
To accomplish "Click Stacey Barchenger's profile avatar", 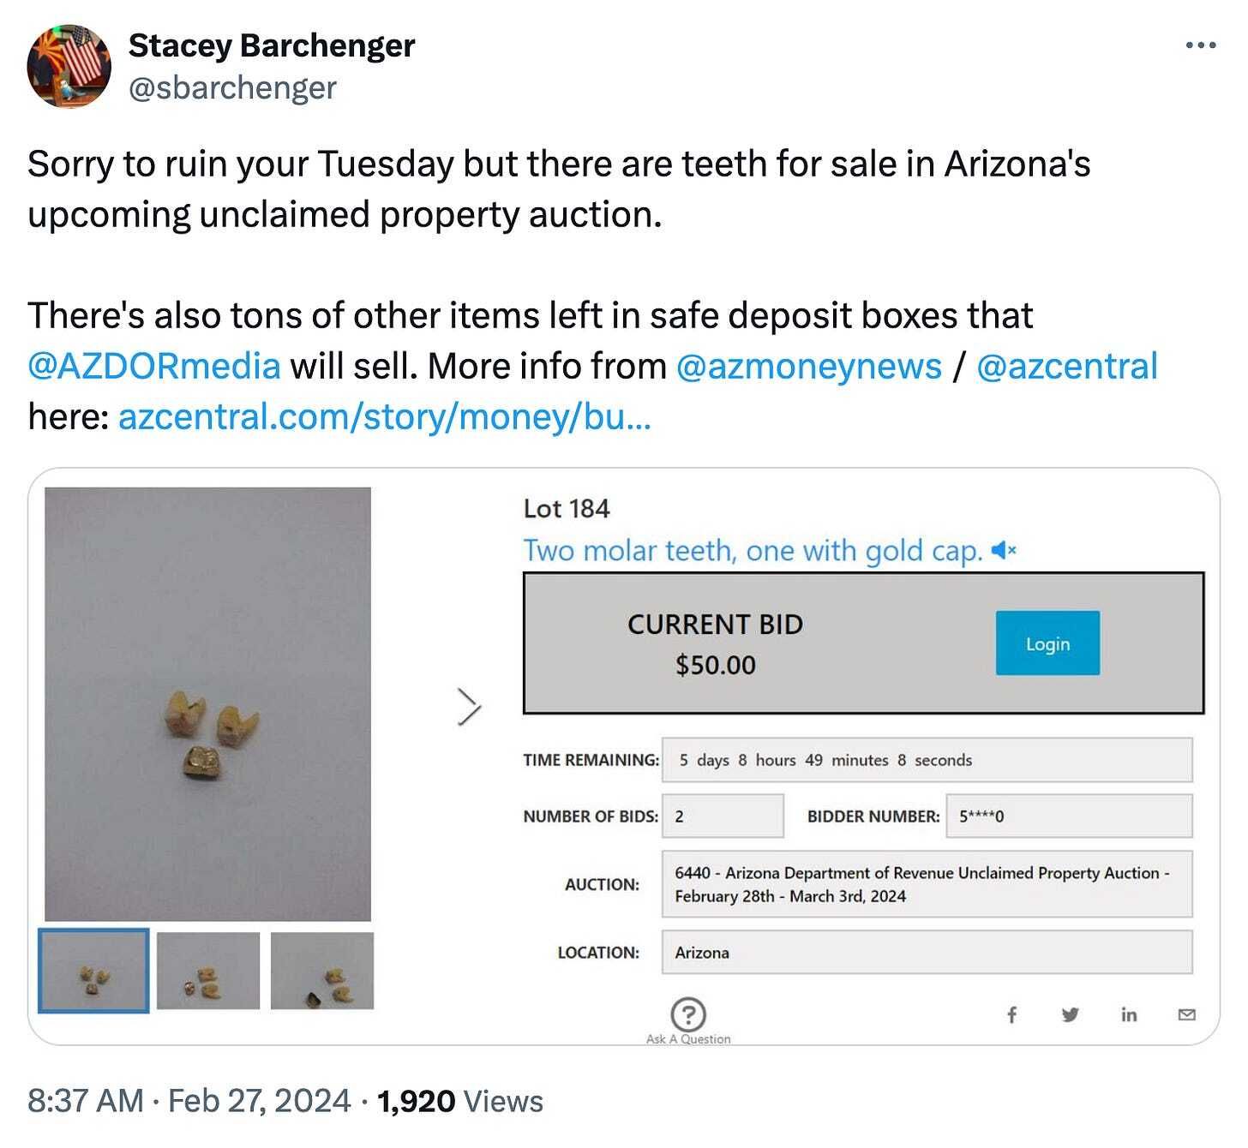I will [69, 66].
